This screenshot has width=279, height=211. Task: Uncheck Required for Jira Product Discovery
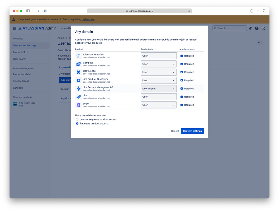coord(182,80)
